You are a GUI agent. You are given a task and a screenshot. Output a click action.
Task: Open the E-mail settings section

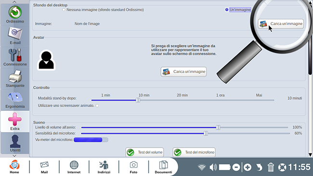15,36
